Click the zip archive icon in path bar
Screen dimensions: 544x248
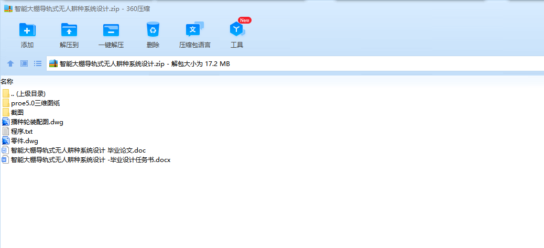tap(53, 63)
